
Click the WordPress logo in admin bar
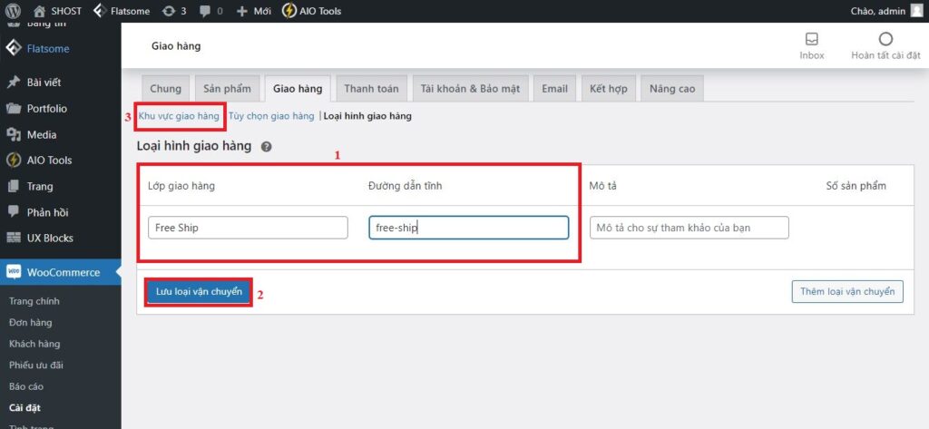coord(13,11)
